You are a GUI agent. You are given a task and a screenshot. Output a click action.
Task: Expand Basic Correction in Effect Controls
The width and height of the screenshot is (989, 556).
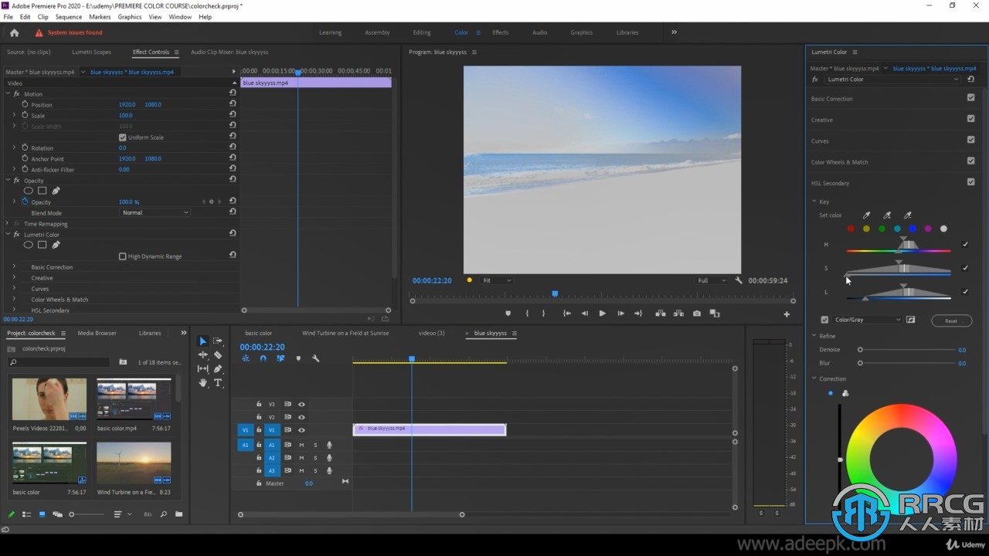[x=14, y=267]
